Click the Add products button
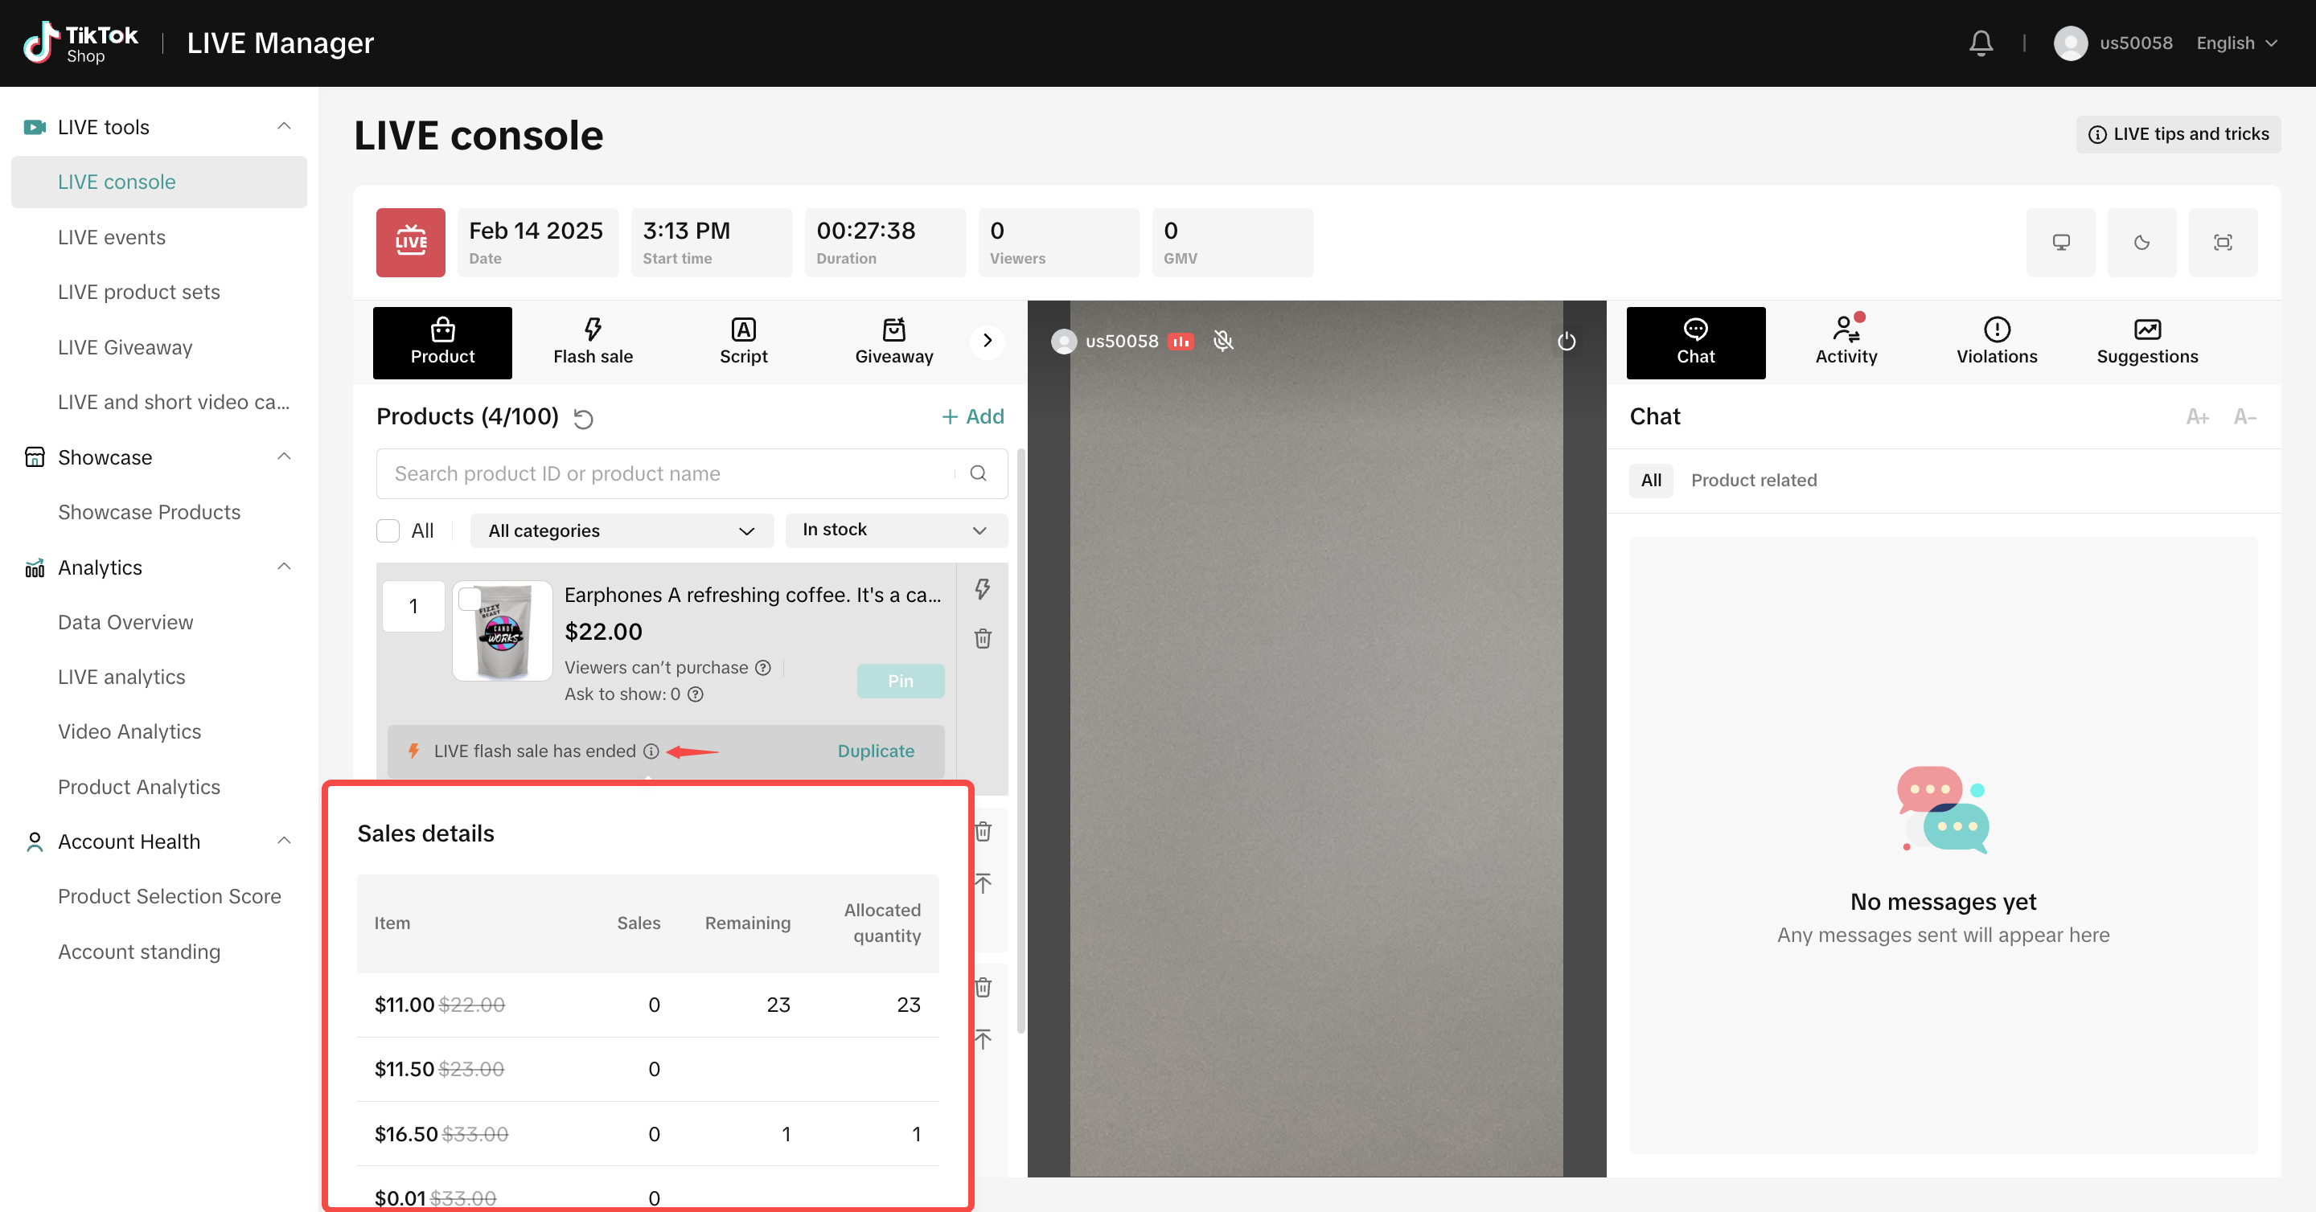Image resolution: width=2316 pixels, height=1212 pixels. coord(973,417)
